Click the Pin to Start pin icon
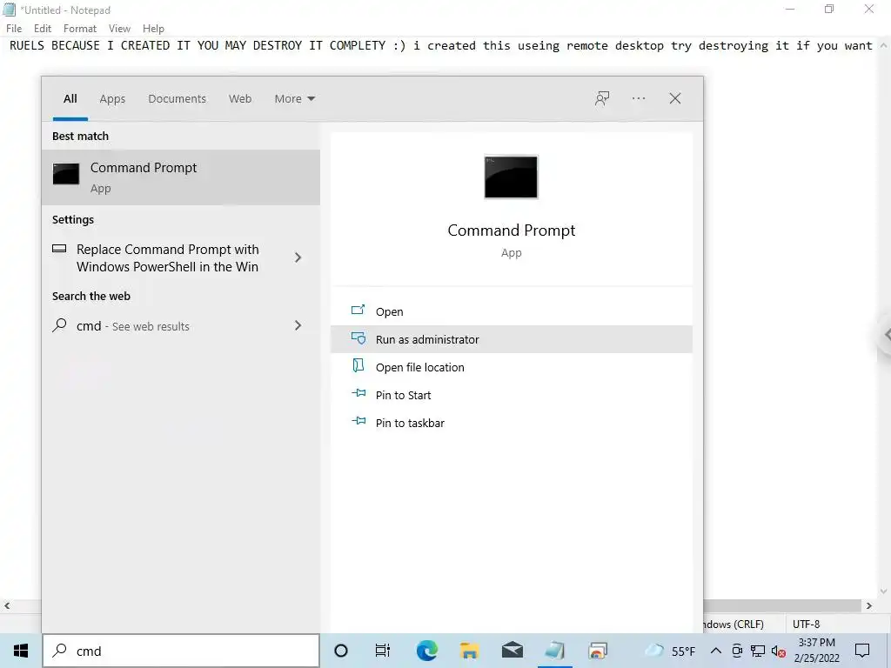The image size is (891, 668). (358, 393)
